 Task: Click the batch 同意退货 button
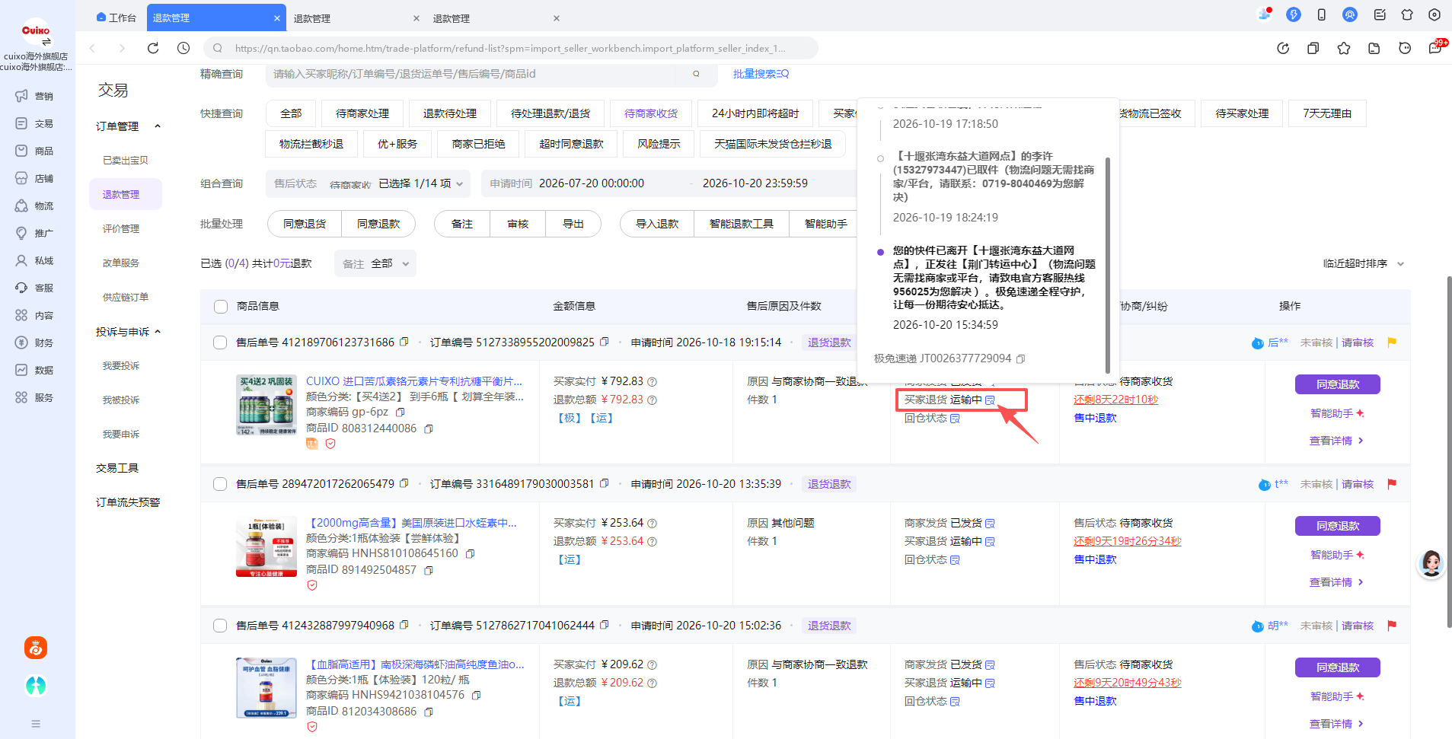(305, 224)
